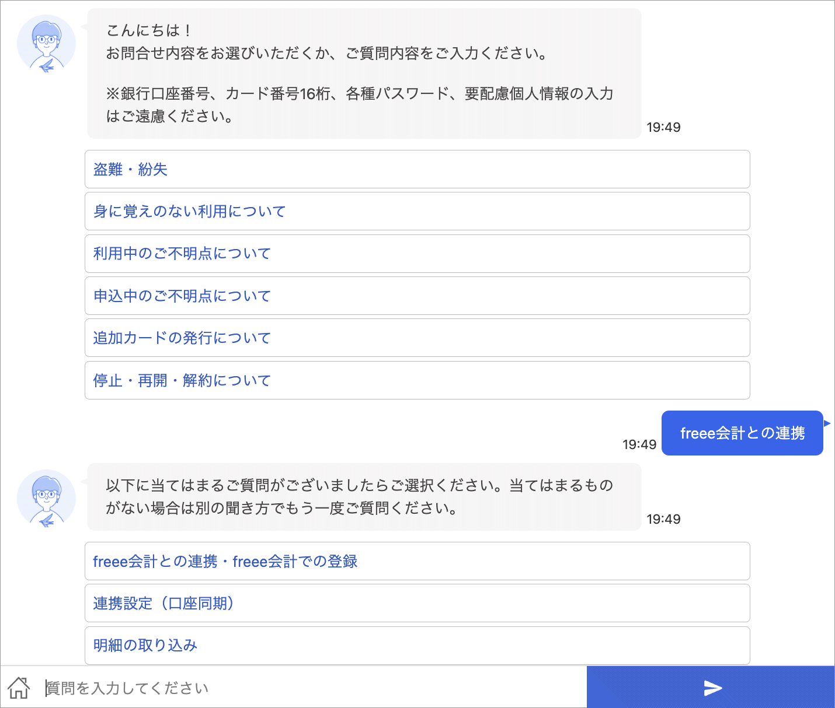Image resolution: width=835 pixels, height=708 pixels.
Task: Pick freee会計との連携・freee会計での登録 option
Action: pyautogui.click(x=418, y=561)
